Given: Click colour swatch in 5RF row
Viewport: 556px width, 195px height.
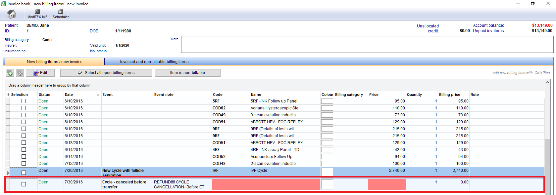Looking at the screenshot, I should pyautogui.click(x=327, y=101).
